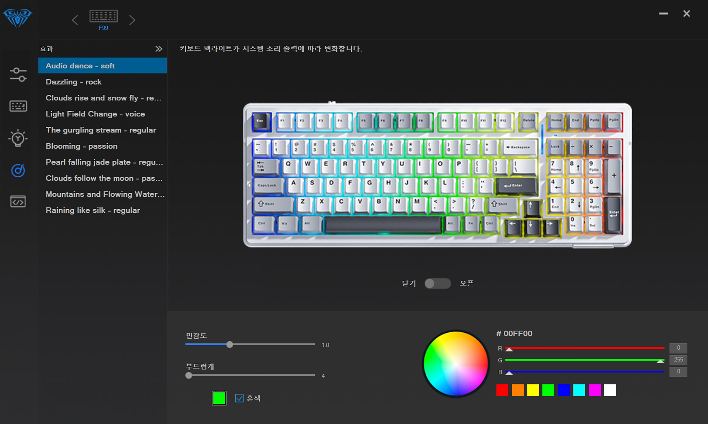Select the Dazzling - rock effect
Viewport: 708px width, 424px height.
[74, 82]
